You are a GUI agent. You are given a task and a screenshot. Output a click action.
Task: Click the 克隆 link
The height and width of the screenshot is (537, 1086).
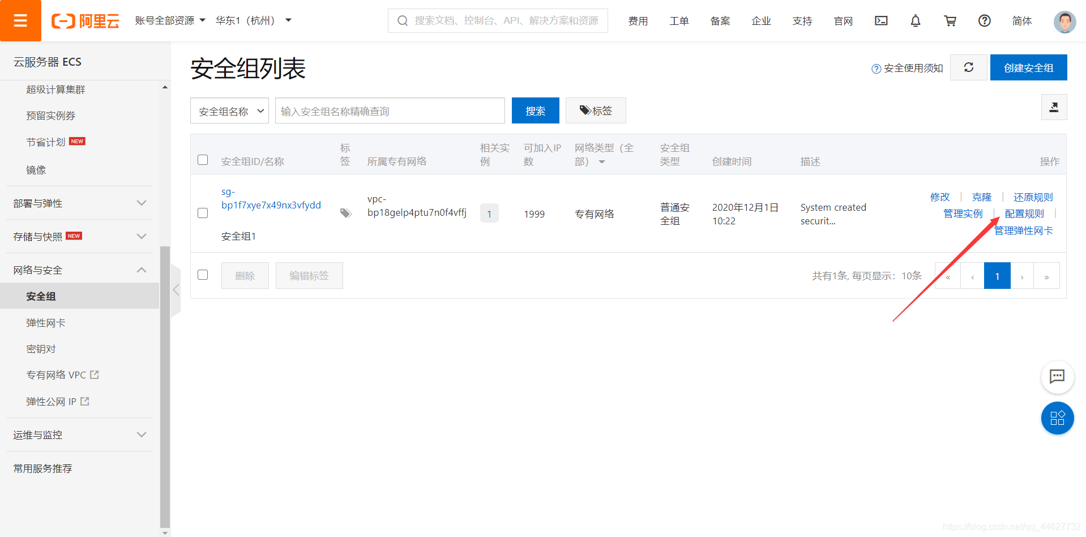982,197
